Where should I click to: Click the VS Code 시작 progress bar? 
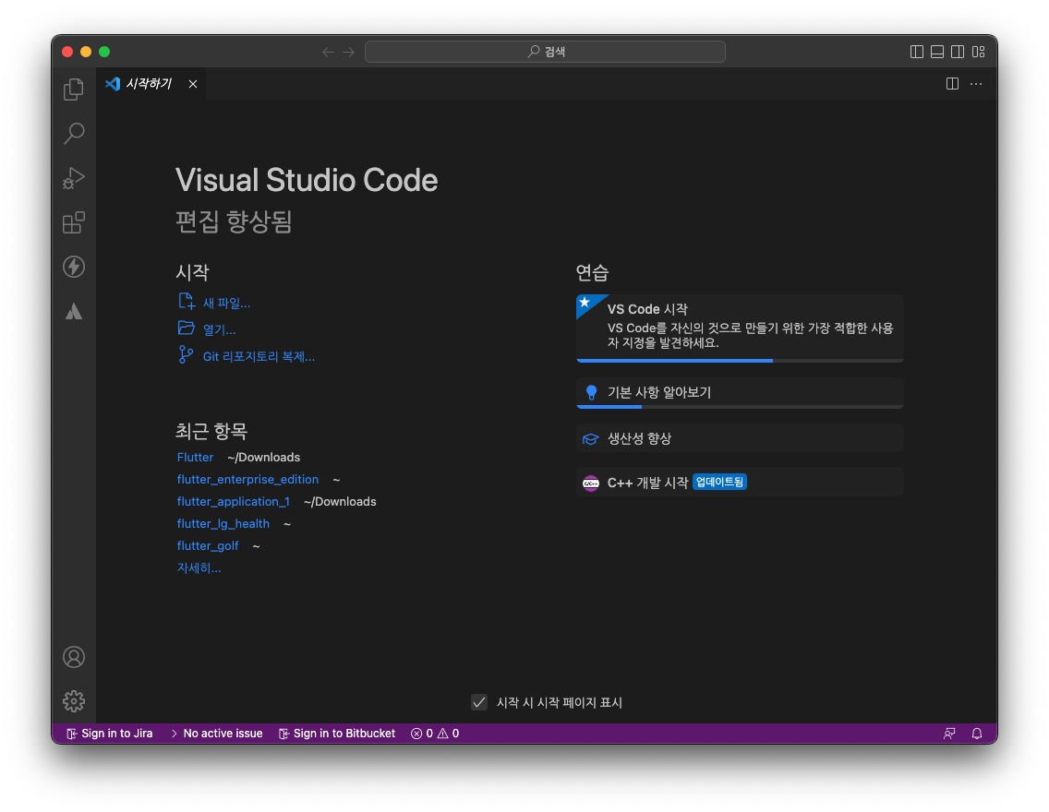point(740,361)
